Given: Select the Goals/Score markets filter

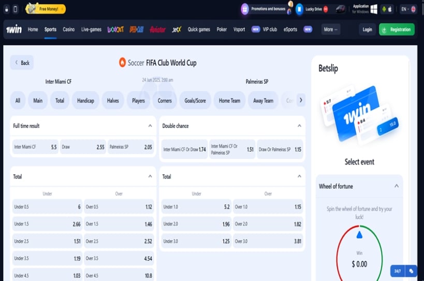Looking at the screenshot, I should pos(195,100).
